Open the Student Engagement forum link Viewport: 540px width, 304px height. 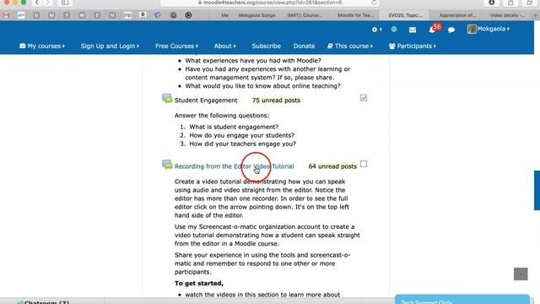(x=206, y=100)
